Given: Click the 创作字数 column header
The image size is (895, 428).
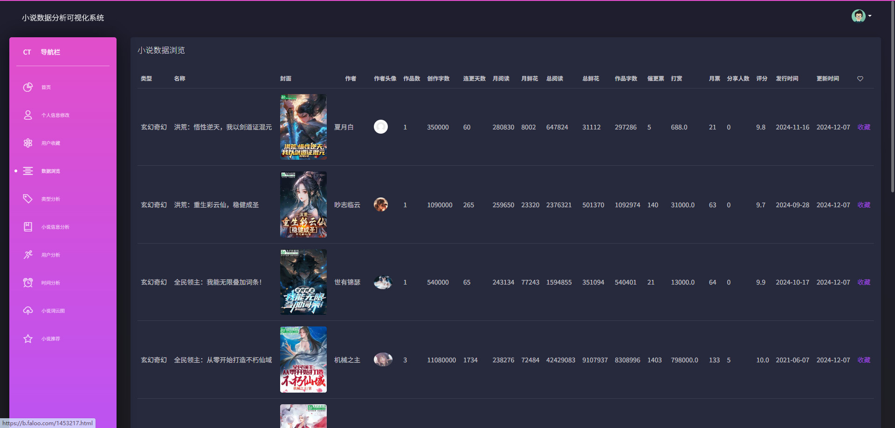Looking at the screenshot, I should (438, 79).
